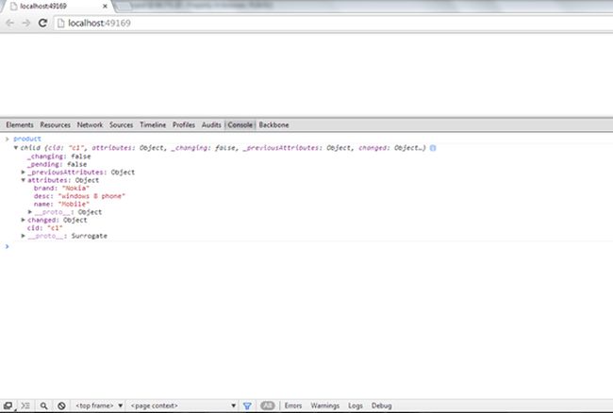Select the Console tab

pos(240,125)
